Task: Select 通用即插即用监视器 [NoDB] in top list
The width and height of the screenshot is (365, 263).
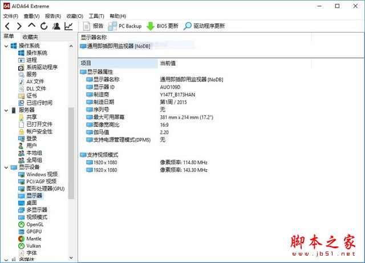Action: click(115, 46)
